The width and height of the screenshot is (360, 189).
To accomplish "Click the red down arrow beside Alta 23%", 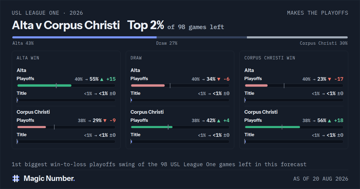I will pos(329,79).
